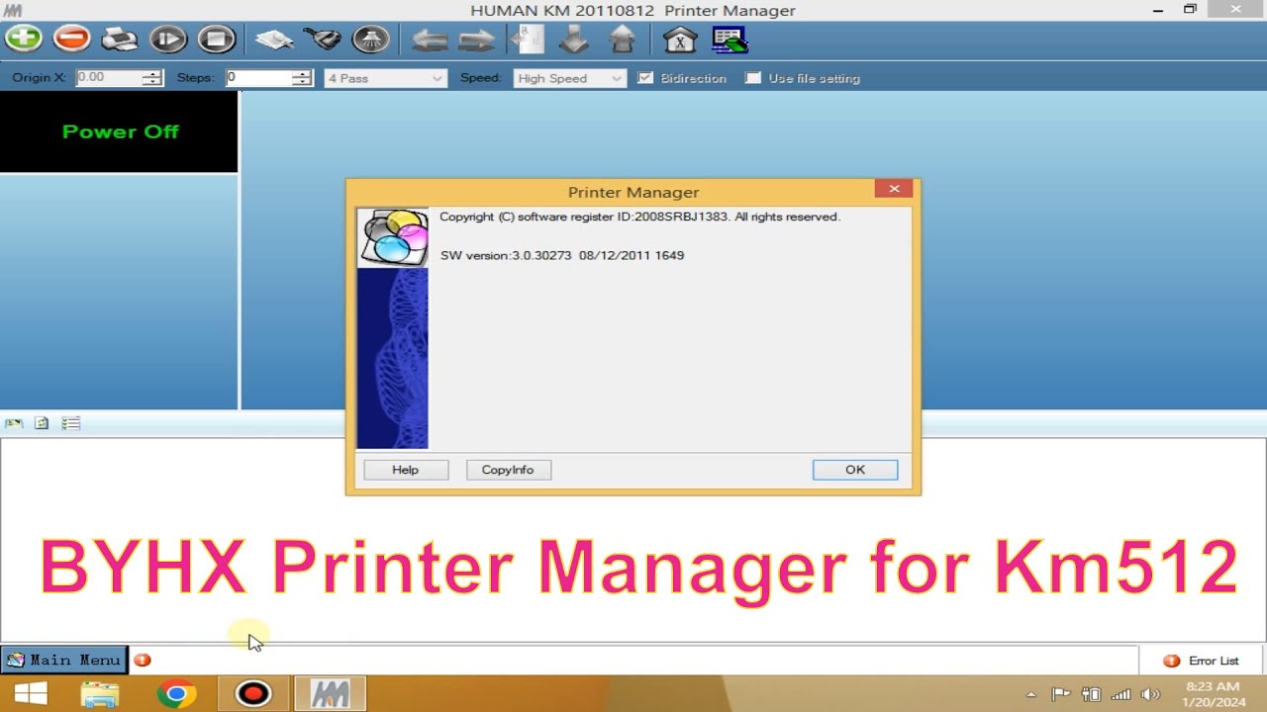Click the colored spheres logo image
This screenshot has width=1267, height=712.
pyautogui.click(x=393, y=237)
